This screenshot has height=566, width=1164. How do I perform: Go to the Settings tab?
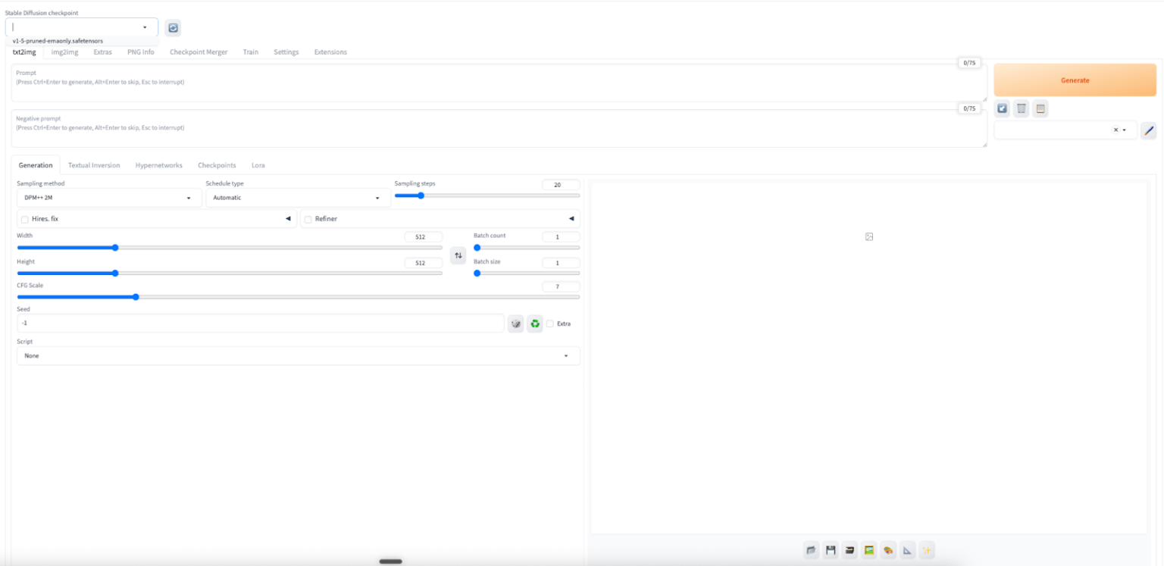(286, 52)
